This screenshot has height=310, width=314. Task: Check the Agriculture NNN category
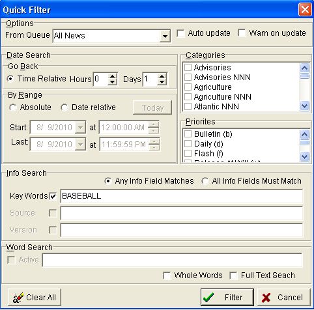(188, 97)
